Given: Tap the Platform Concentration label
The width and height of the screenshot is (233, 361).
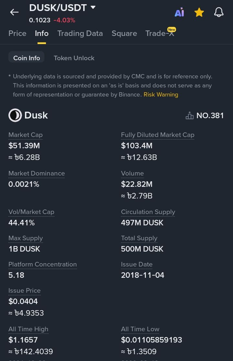Looking at the screenshot, I should (42, 264).
